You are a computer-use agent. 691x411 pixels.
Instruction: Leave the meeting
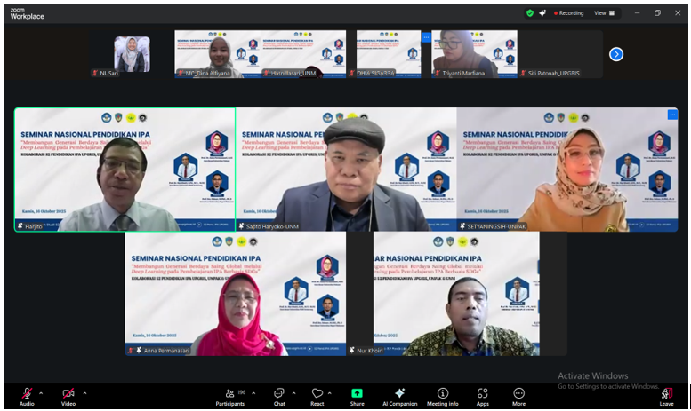[666, 394]
